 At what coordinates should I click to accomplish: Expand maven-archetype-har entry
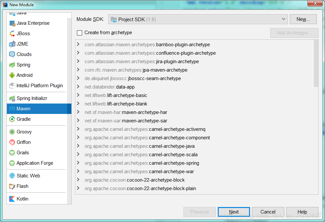78,112
